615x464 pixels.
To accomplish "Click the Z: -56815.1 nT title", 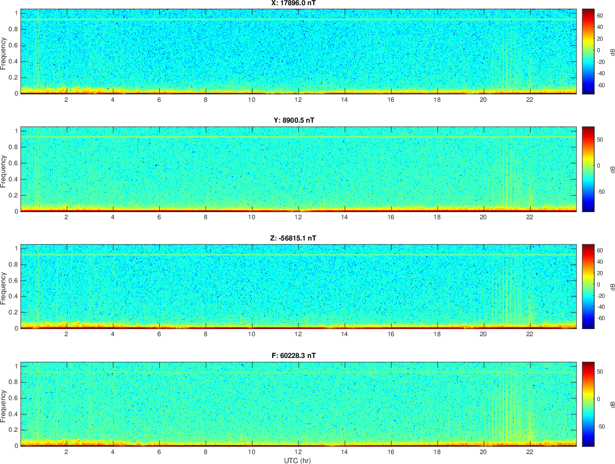I will coord(293,238).
